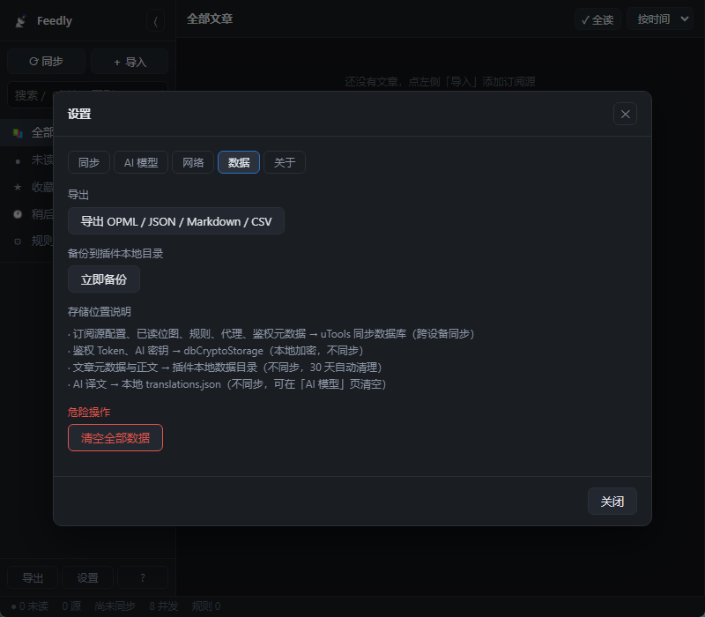The image size is (705, 617).
Task: Click the 关闭 button in dialog footer
Action: [x=612, y=502]
